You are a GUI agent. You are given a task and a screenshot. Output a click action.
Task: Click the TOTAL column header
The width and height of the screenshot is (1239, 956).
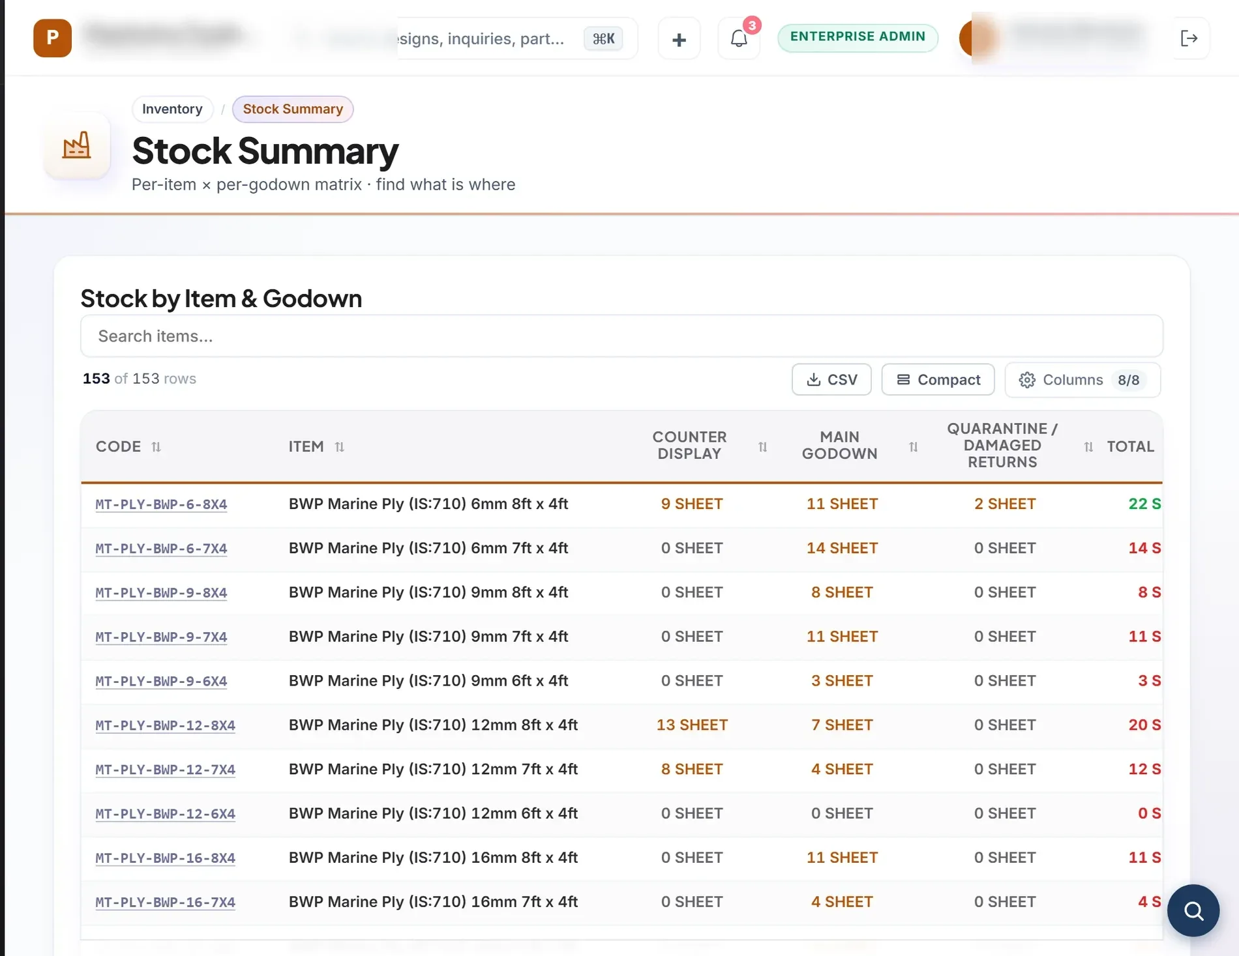pyautogui.click(x=1130, y=447)
